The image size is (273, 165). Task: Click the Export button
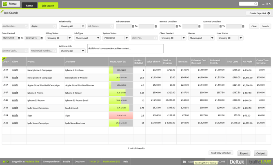click(x=244, y=153)
